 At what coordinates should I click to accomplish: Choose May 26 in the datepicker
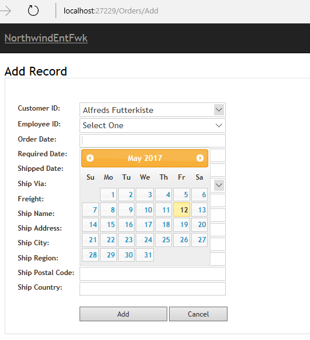pos(181,240)
